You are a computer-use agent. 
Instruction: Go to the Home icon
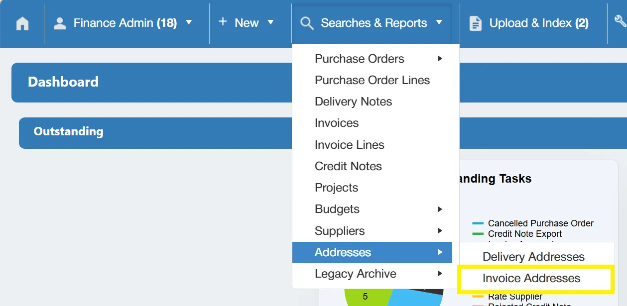click(x=22, y=23)
